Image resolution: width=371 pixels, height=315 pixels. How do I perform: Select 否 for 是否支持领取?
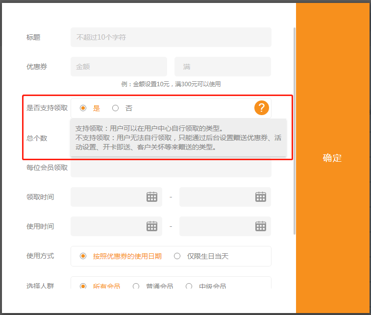pyautogui.click(x=116, y=108)
